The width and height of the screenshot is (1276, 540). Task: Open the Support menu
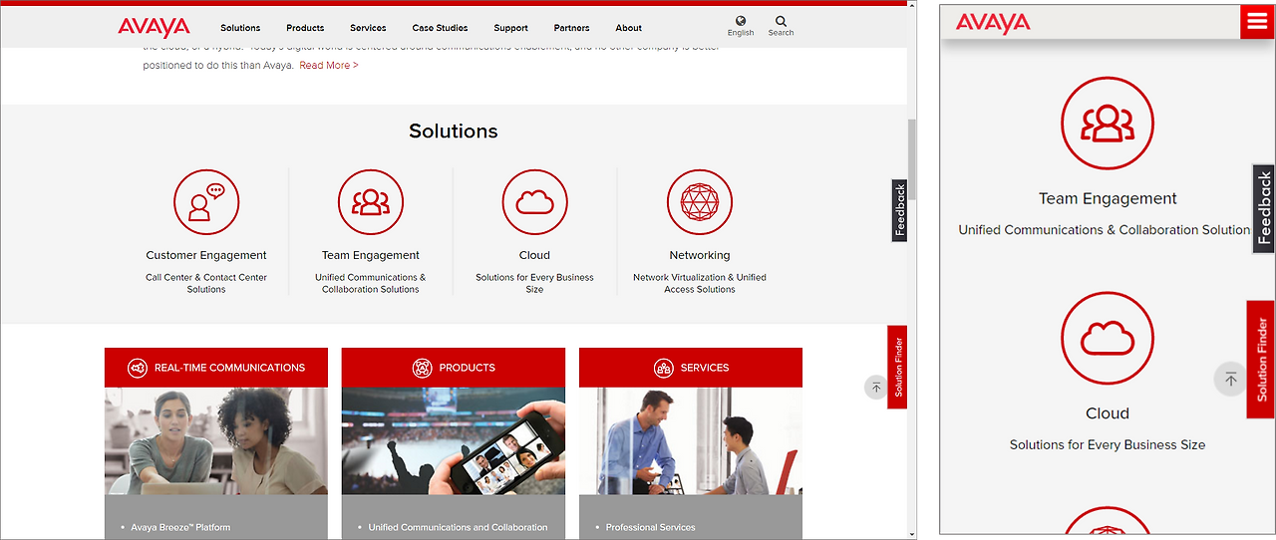click(510, 28)
